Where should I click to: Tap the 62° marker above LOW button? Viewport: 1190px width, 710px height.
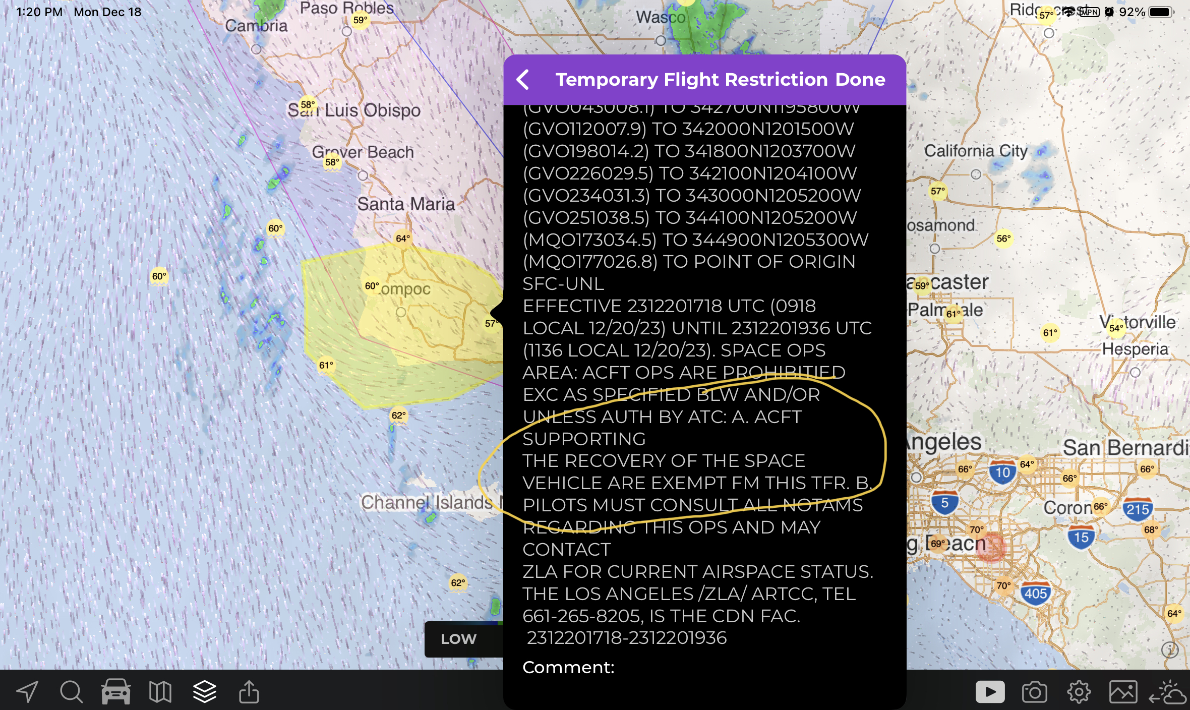(458, 583)
